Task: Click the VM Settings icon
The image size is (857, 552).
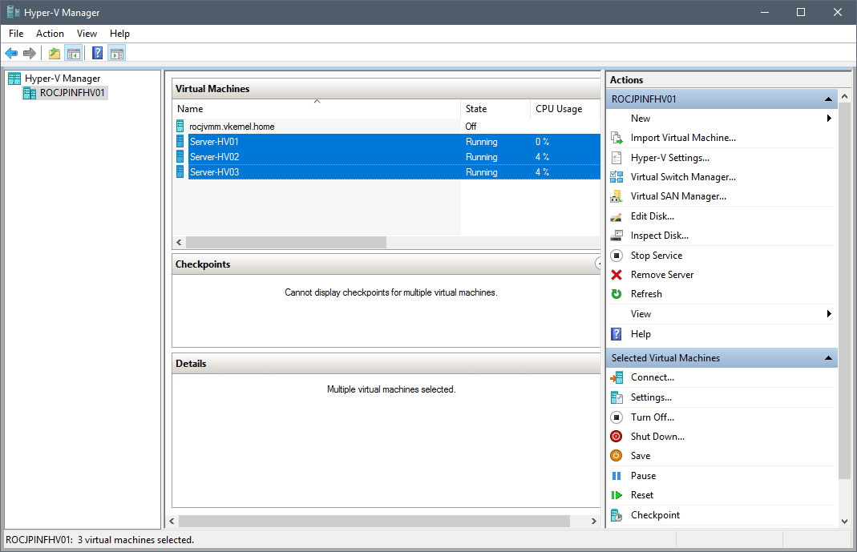Action: tap(616, 397)
